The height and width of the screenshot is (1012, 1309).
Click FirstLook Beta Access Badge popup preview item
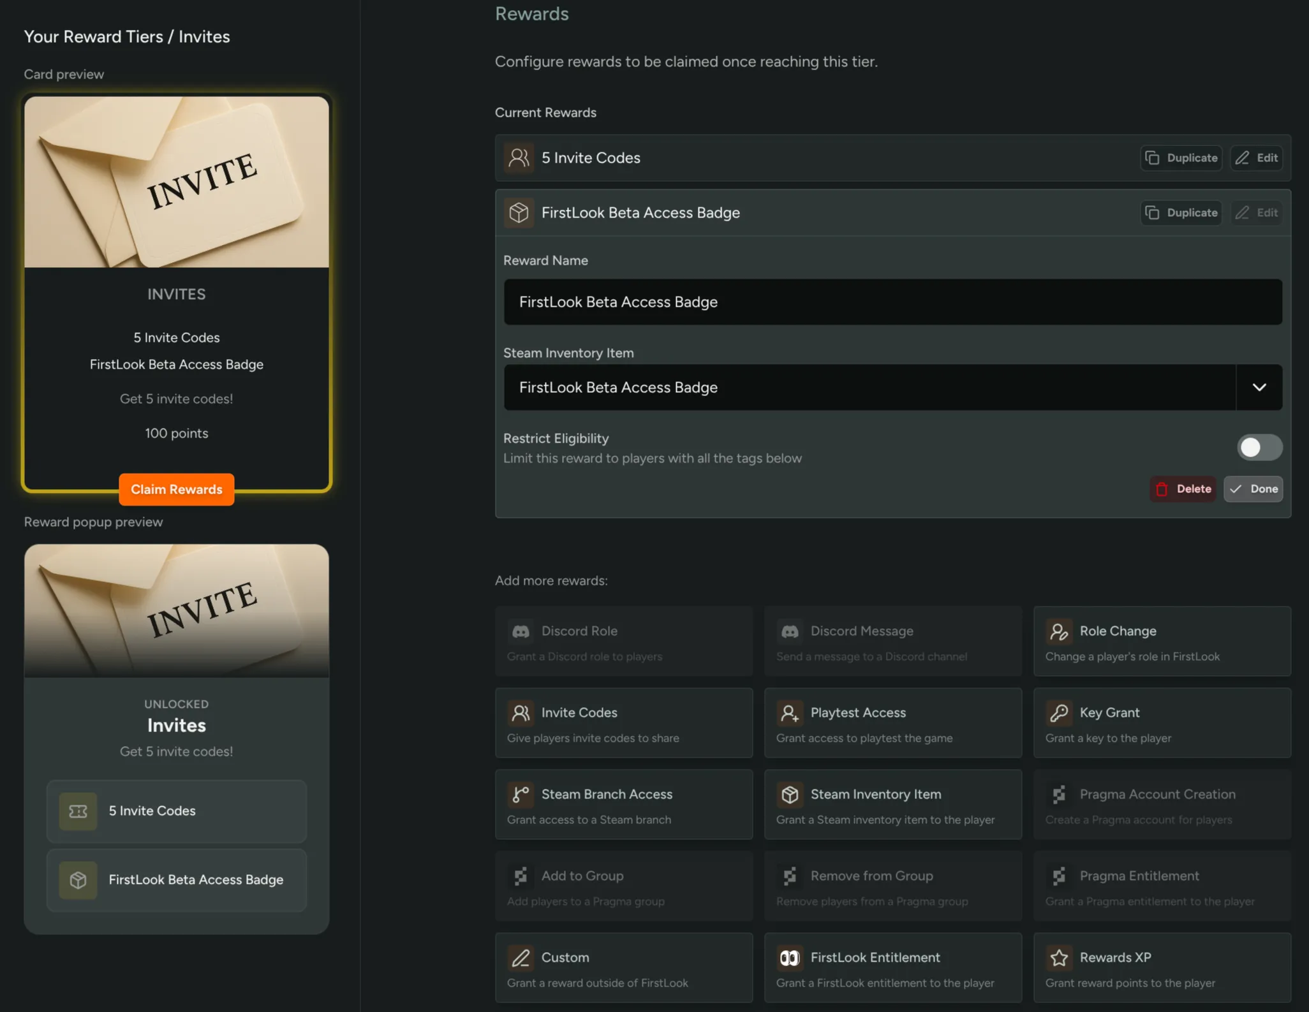[x=177, y=880]
